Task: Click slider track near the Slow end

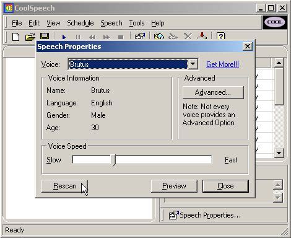Action: (79, 160)
